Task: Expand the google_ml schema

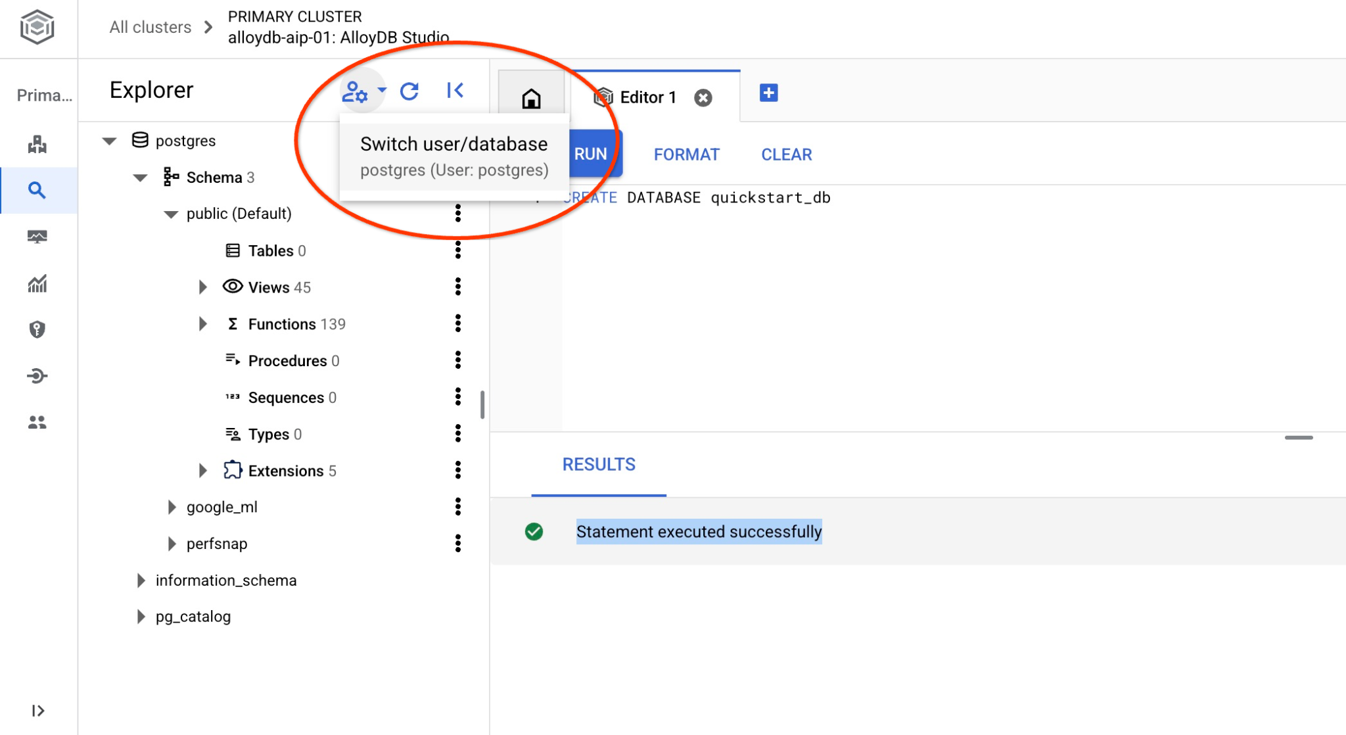Action: click(172, 506)
